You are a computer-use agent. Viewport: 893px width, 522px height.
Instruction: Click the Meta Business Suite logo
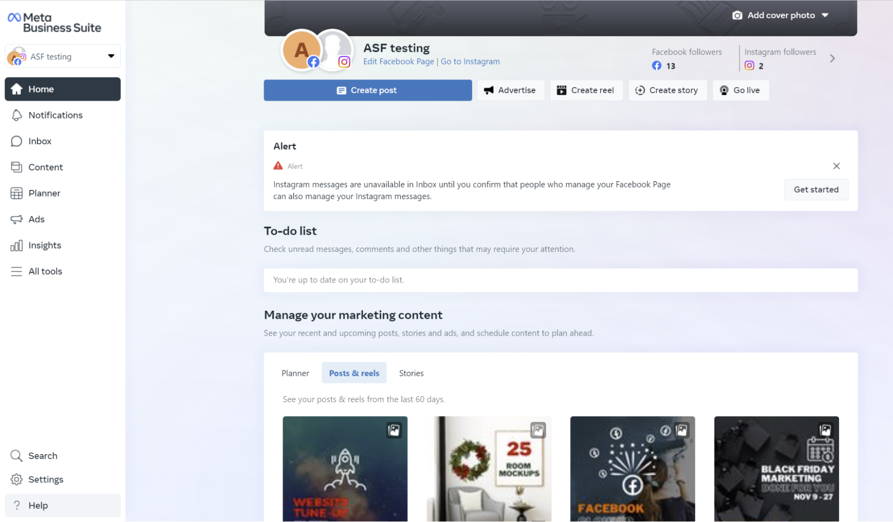click(55, 23)
